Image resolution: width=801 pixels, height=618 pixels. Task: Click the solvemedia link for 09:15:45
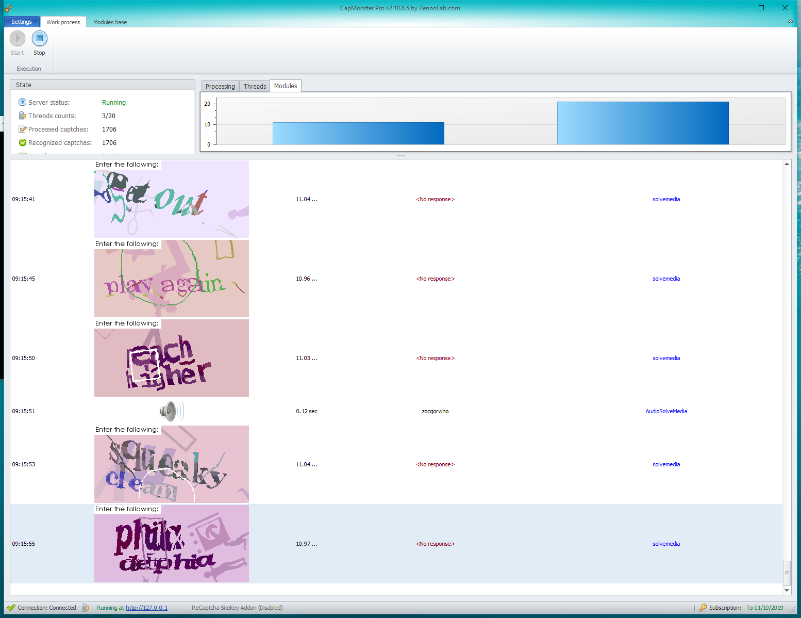click(666, 279)
